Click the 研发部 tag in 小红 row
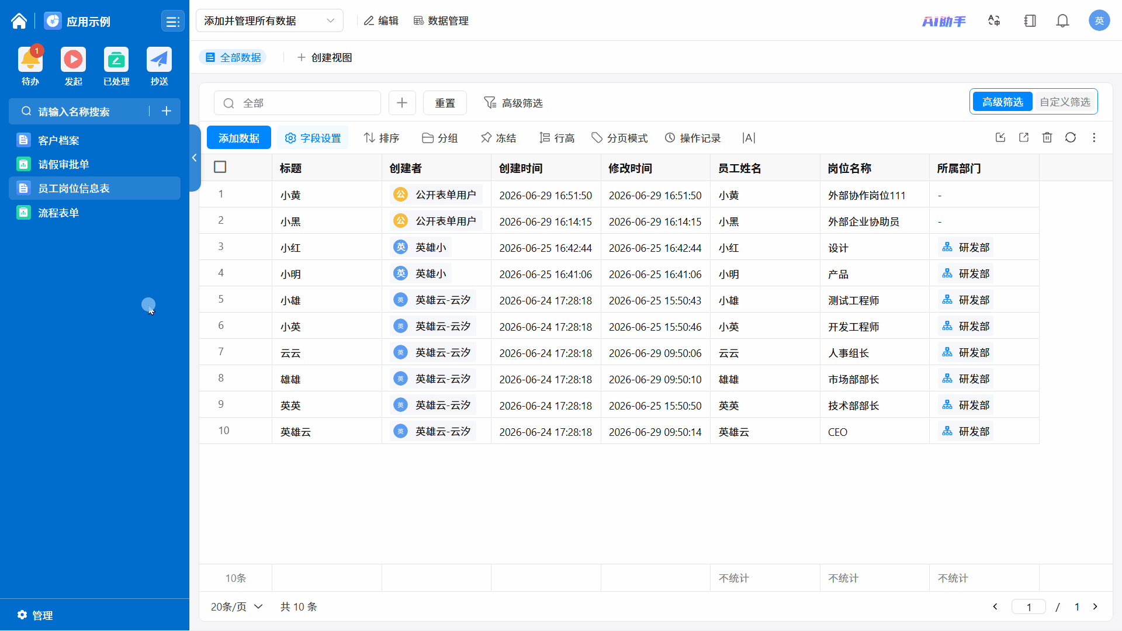Image resolution: width=1122 pixels, height=631 pixels. click(x=966, y=247)
